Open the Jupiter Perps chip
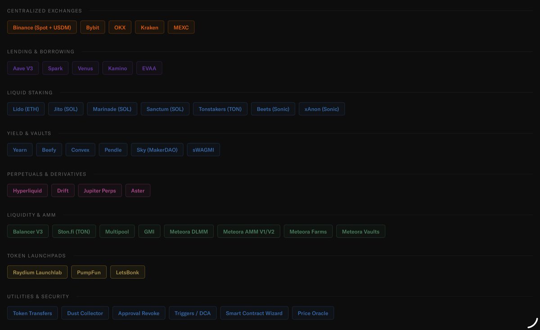Viewport: 540px width, 330px height. 100,191
